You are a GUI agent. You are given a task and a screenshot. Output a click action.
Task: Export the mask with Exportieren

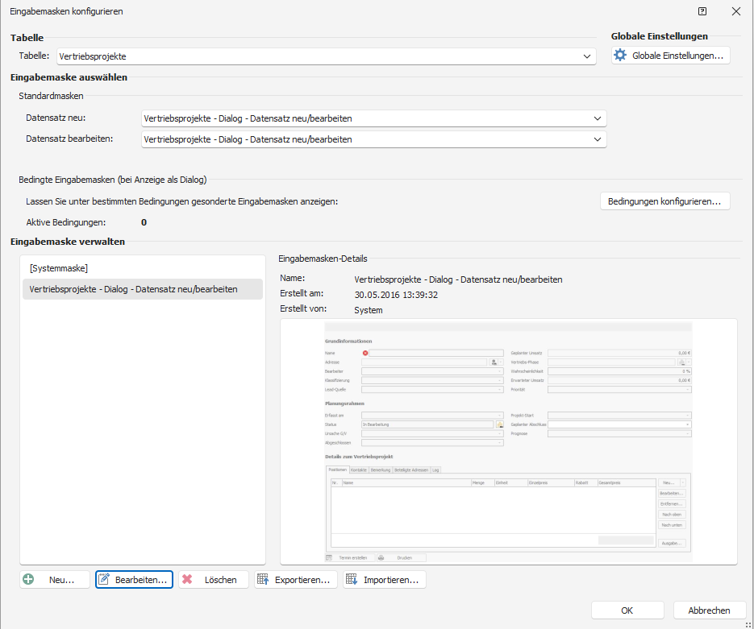296,580
